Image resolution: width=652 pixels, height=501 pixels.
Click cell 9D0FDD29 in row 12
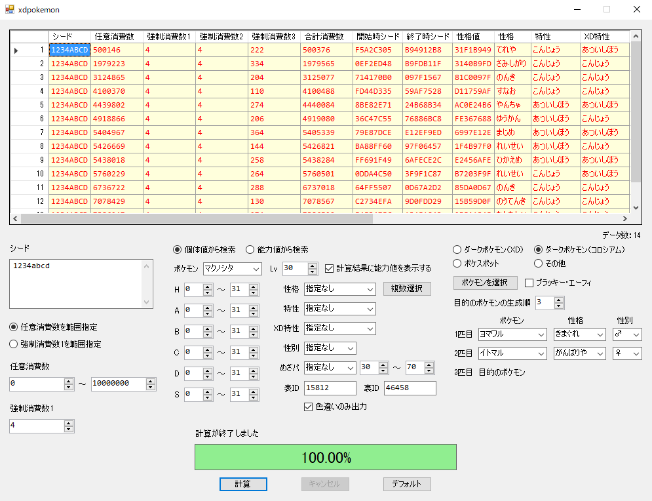[x=427, y=201]
